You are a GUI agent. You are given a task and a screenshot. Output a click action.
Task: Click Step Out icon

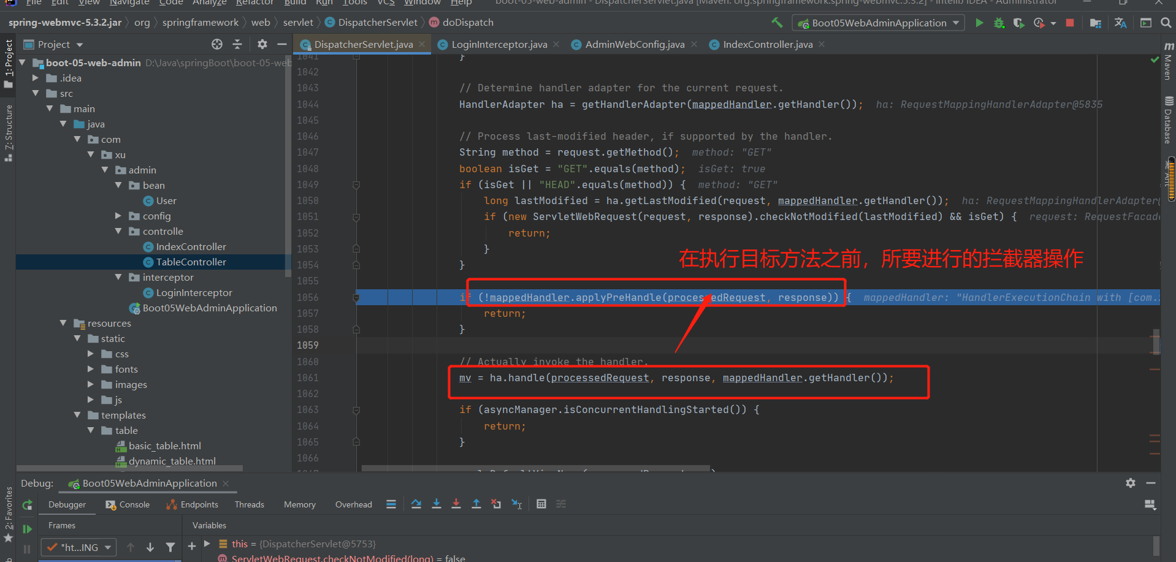(x=476, y=504)
